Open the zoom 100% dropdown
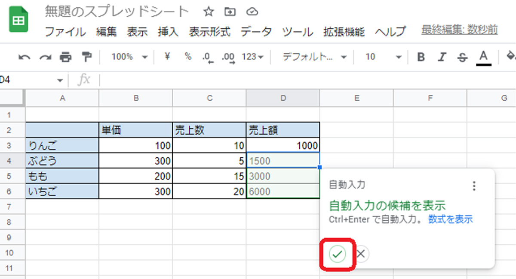 click(x=129, y=57)
